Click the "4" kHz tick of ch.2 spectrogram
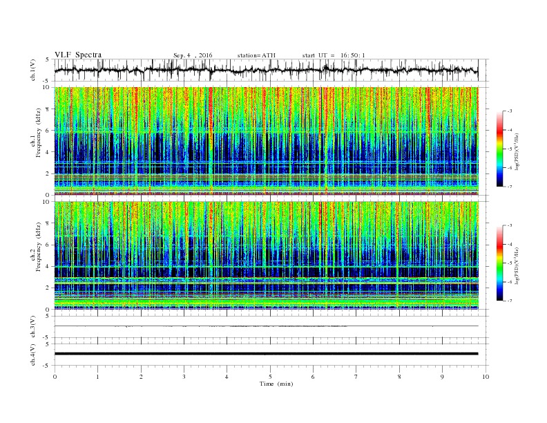This screenshot has height=423, width=547. 49,266
